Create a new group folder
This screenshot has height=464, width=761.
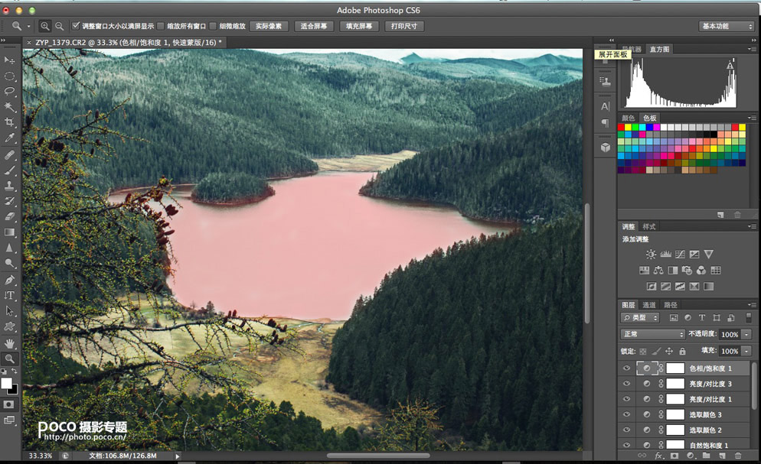(706, 456)
